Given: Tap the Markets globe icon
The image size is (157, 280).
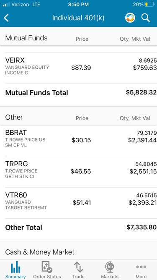Looking at the screenshot, I should (x=110, y=267).
